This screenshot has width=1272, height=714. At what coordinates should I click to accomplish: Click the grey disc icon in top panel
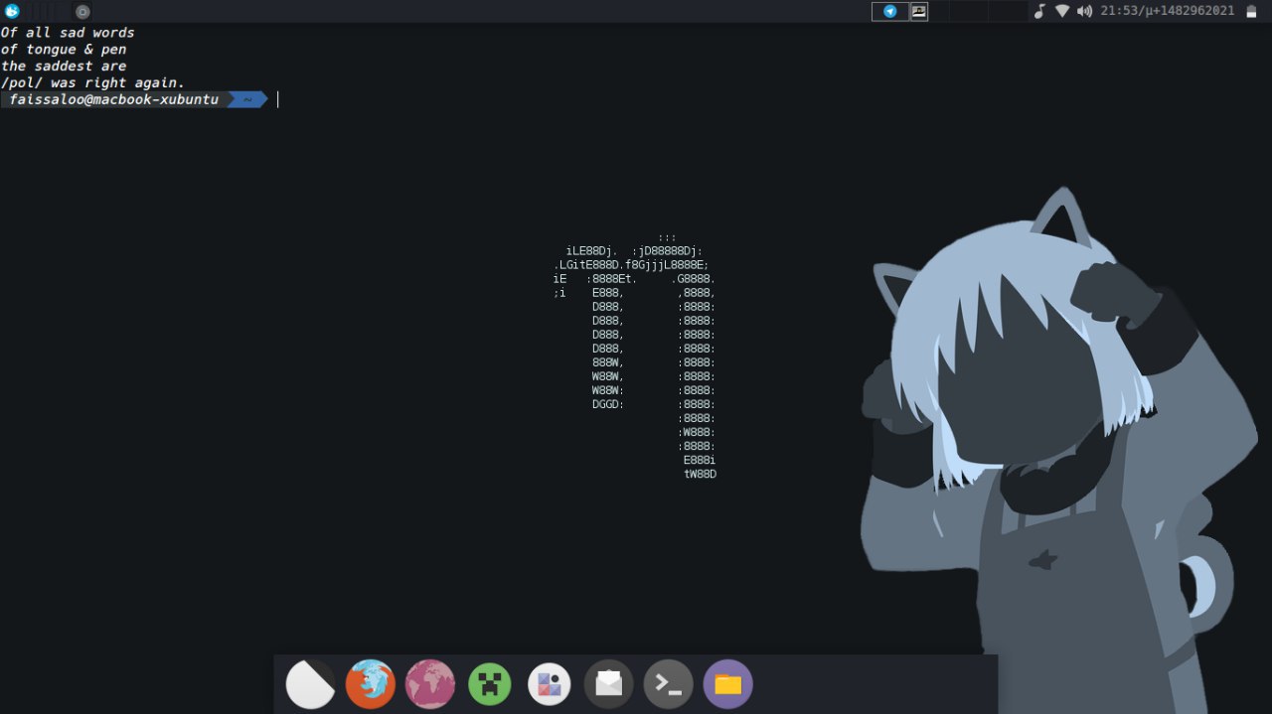pyautogui.click(x=82, y=12)
